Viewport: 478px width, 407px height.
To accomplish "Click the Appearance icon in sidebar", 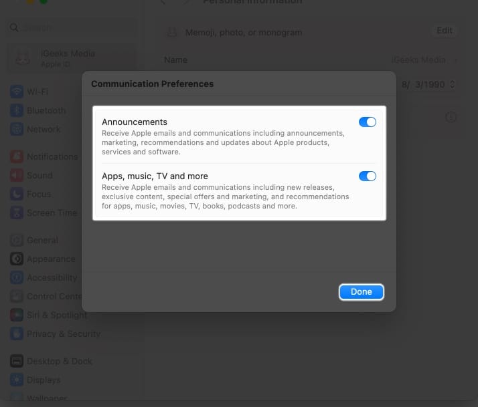I will (x=17, y=259).
